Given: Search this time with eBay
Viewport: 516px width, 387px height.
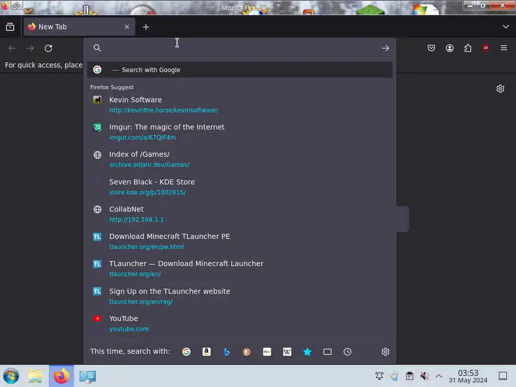Looking at the screenshot, I should pyautogui.click(x=267, y=351).
